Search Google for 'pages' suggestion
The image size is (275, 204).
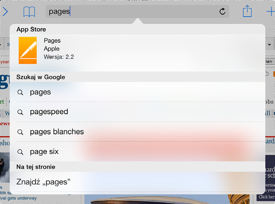(137, 92)
